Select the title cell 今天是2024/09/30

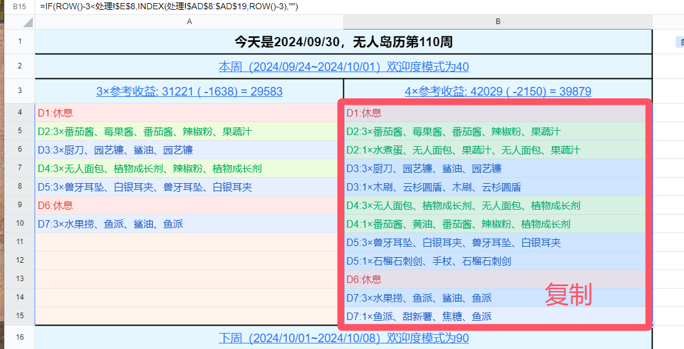343,42
